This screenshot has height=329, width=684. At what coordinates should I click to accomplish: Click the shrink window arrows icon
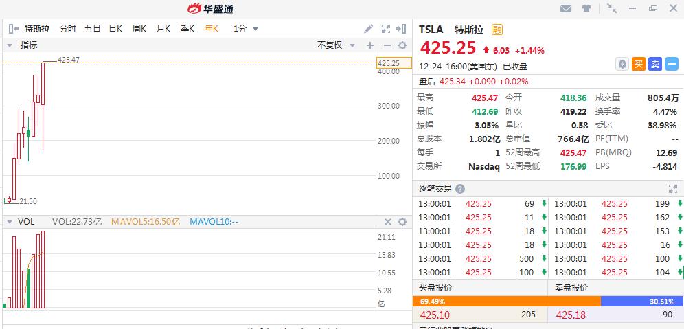point(612,8)
